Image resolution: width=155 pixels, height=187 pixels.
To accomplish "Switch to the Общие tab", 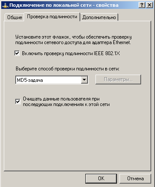I will [14, 17].
